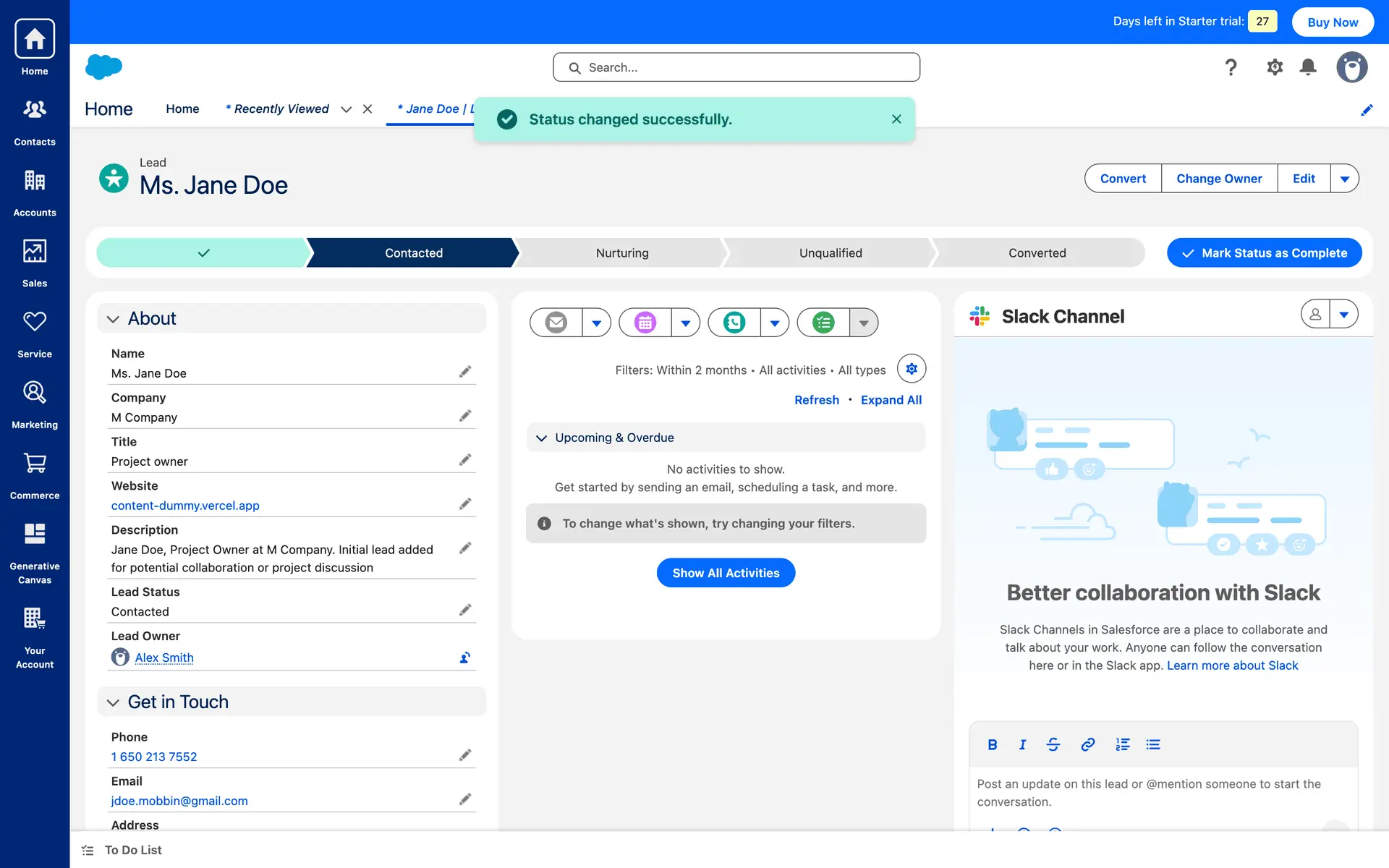Viewport: 1389px width, 868px height.
Task: Collapse the Upcoming & Overdue section
Action: [x=541, y=438]
